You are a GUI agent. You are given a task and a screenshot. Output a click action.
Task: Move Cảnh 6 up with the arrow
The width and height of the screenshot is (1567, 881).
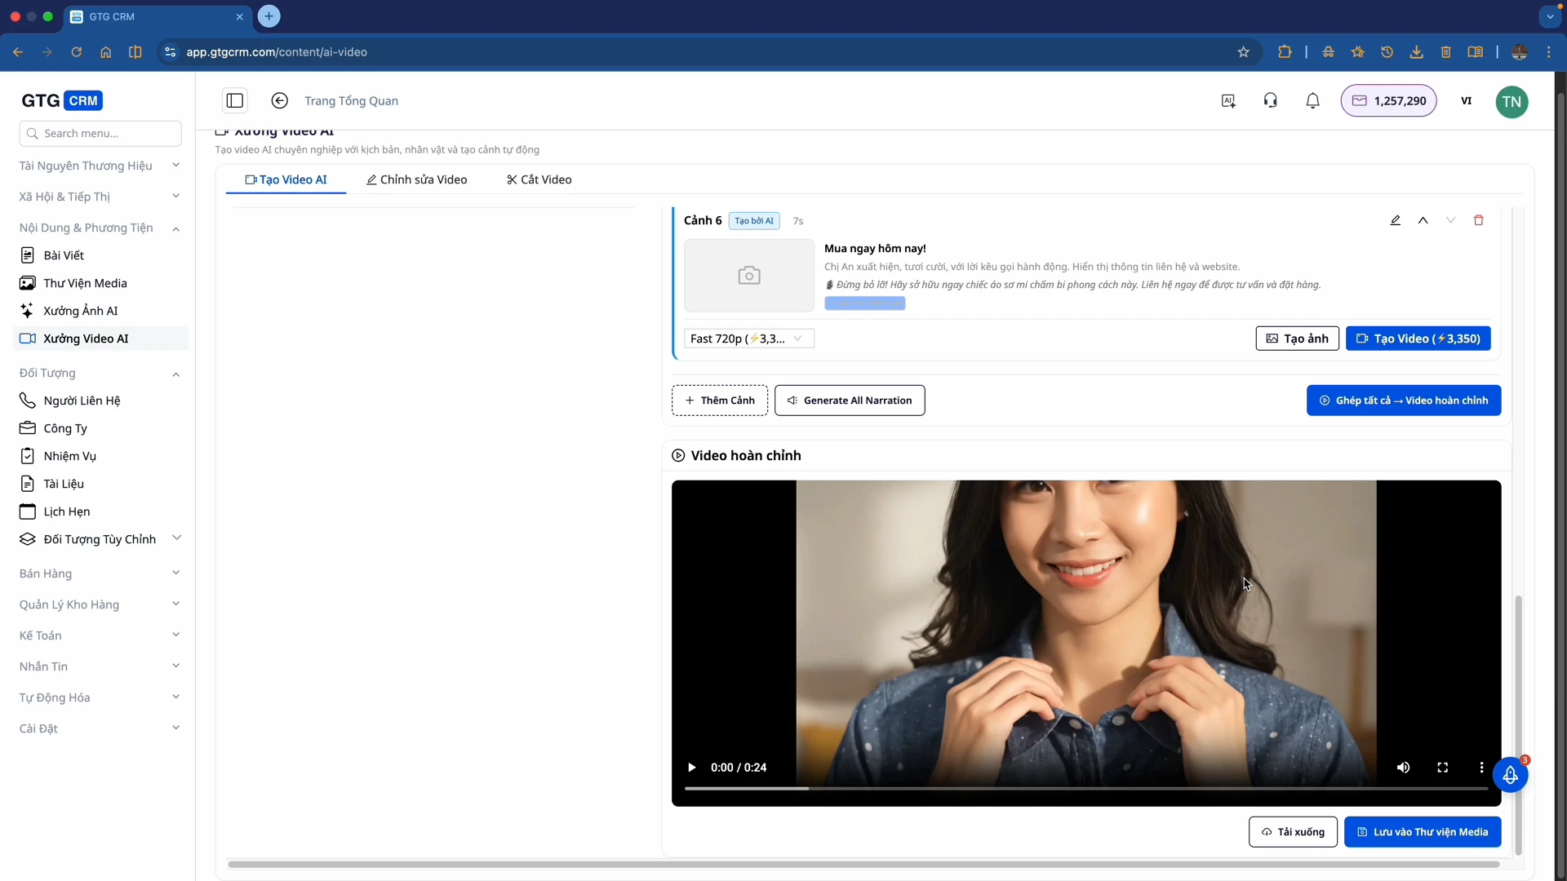click(x=1423, y=220)
